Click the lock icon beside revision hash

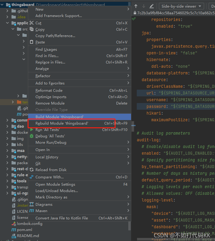tap(135, 13)
